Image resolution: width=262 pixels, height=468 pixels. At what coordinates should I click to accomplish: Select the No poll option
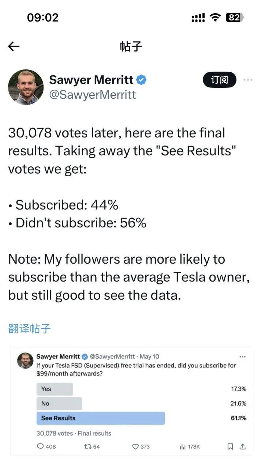click(59, 404)
